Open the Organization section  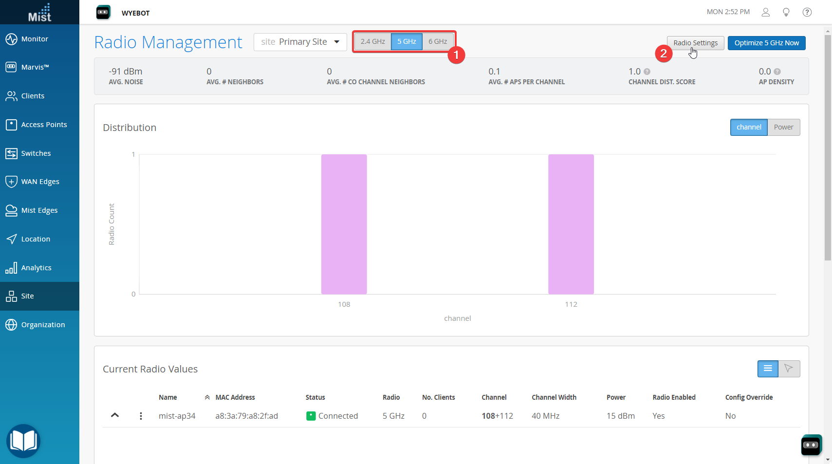click(39, 325)
